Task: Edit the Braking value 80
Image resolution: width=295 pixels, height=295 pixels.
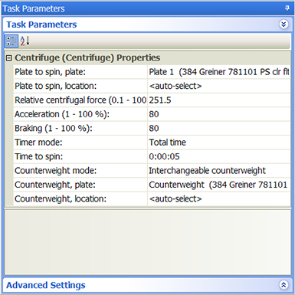Action: [219, 128]
